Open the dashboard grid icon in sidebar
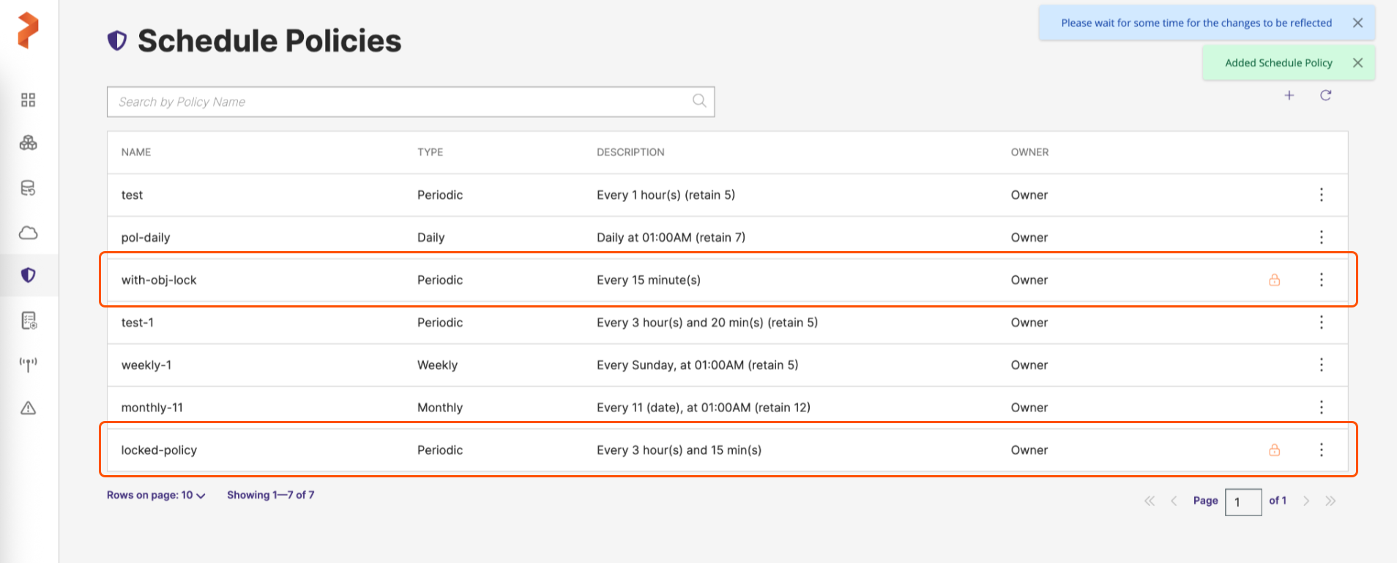Screen dimensions: 1397x563 28,100
